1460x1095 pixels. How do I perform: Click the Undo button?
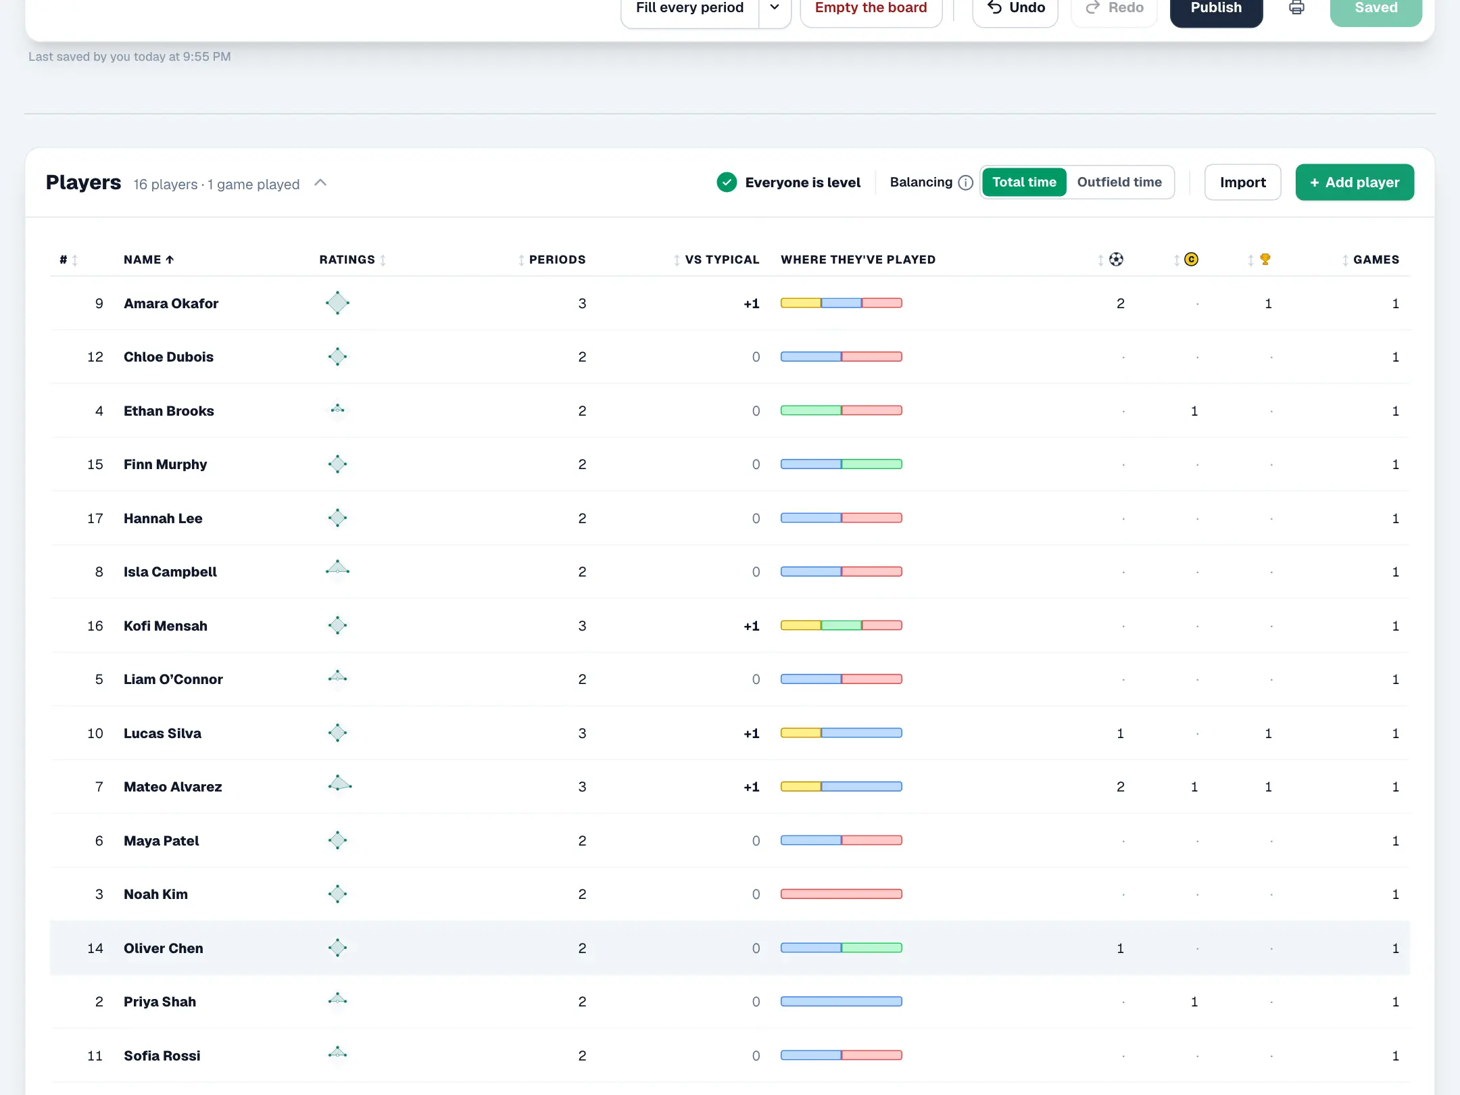[1015, 7]
